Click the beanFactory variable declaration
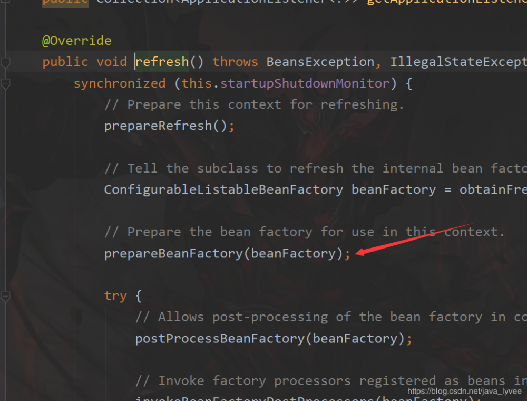The width and height of the screenshot is (527, 401). pos(394,190)
